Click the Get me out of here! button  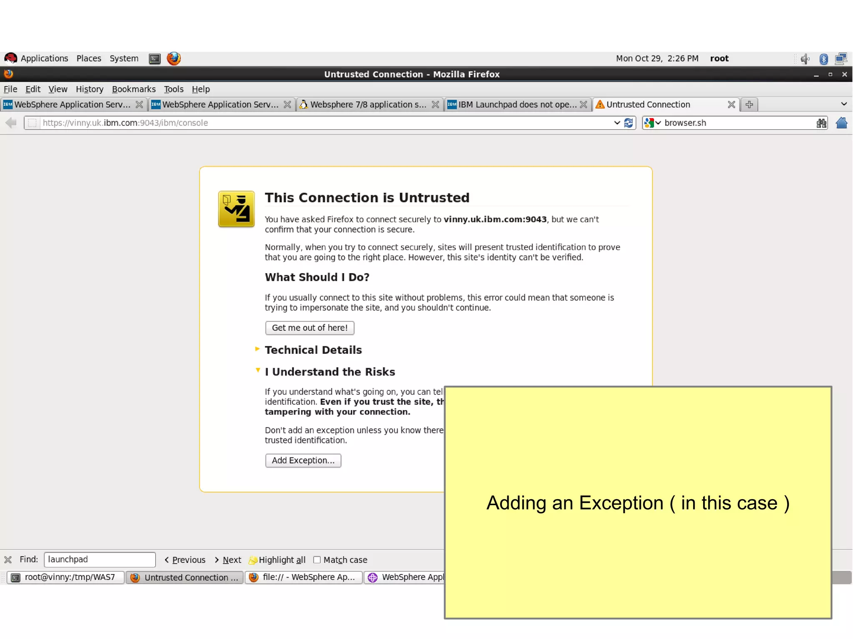[309, 328]
